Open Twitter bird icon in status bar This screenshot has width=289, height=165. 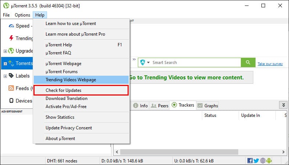256,161
